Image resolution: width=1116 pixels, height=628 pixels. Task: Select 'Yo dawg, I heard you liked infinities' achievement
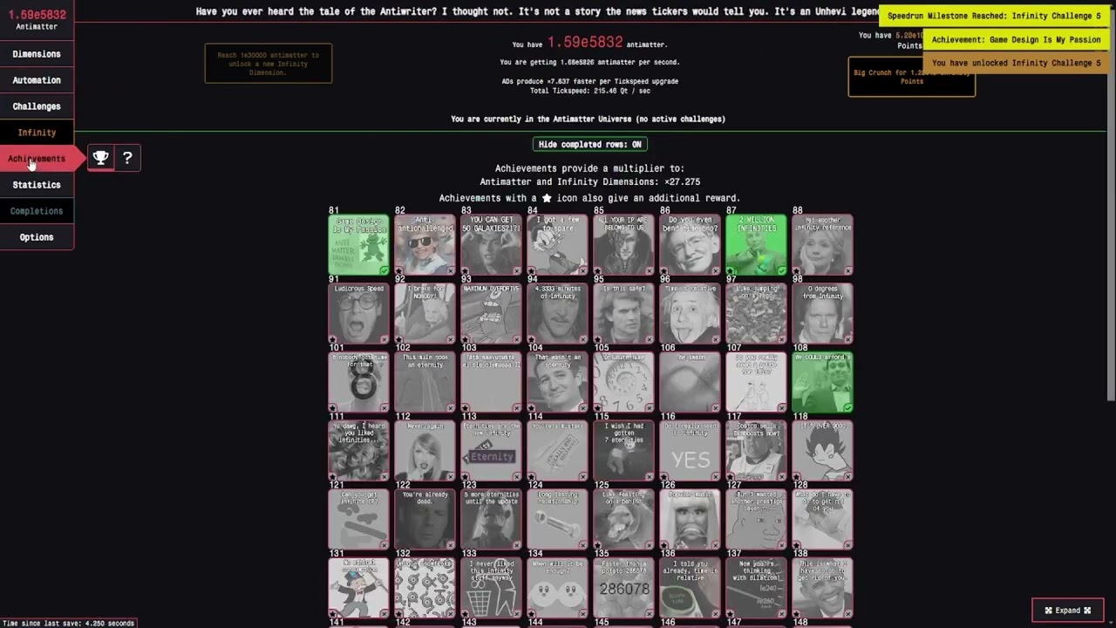358,452
